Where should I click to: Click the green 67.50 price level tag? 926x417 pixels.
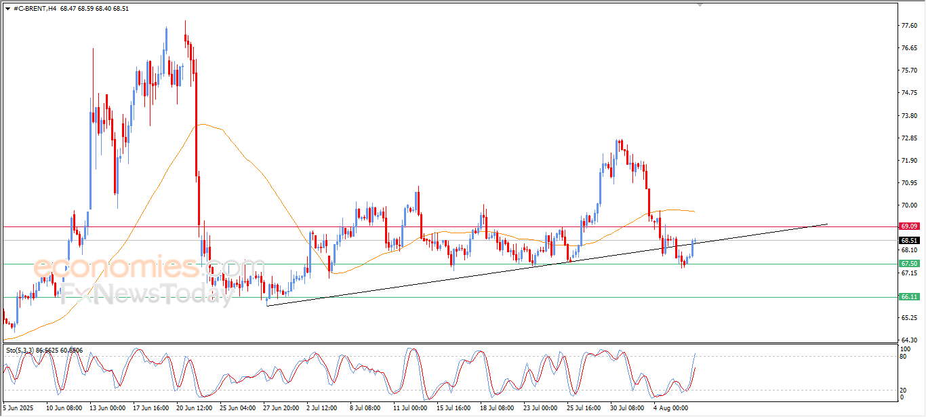(x=909, y=263)
